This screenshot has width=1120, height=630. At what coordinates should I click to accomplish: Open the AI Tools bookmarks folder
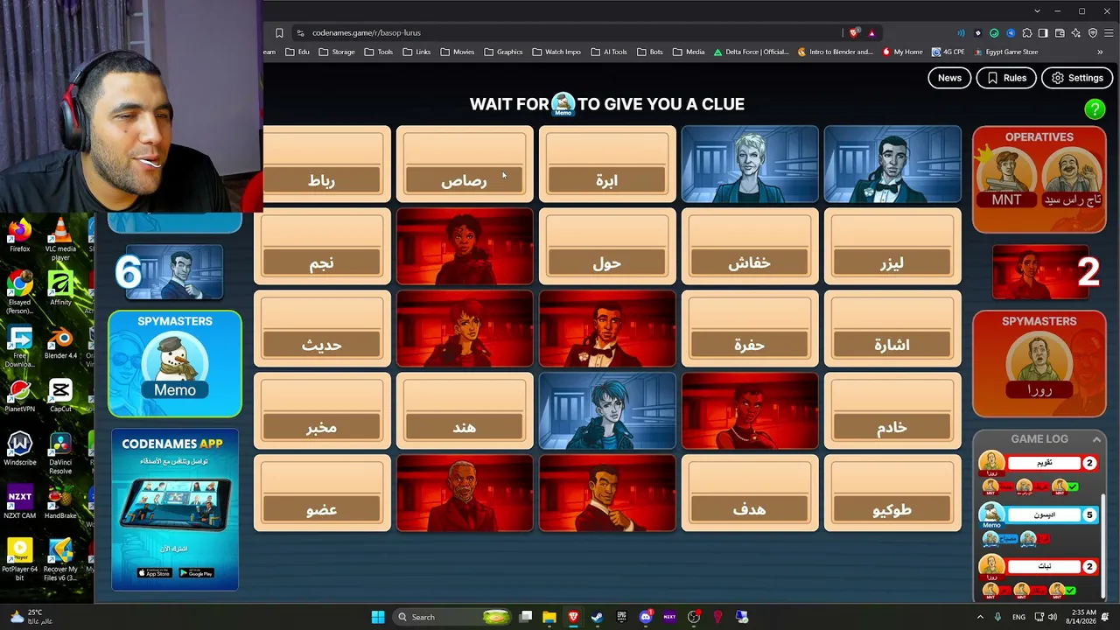(608, 52)
